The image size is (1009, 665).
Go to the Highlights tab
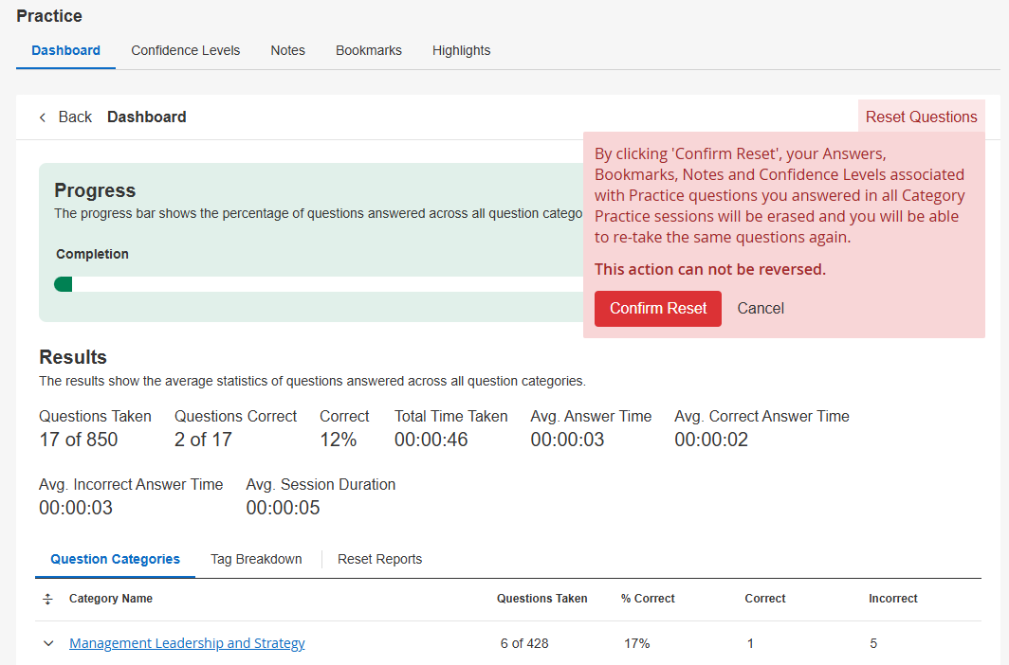tap(461, 50)
